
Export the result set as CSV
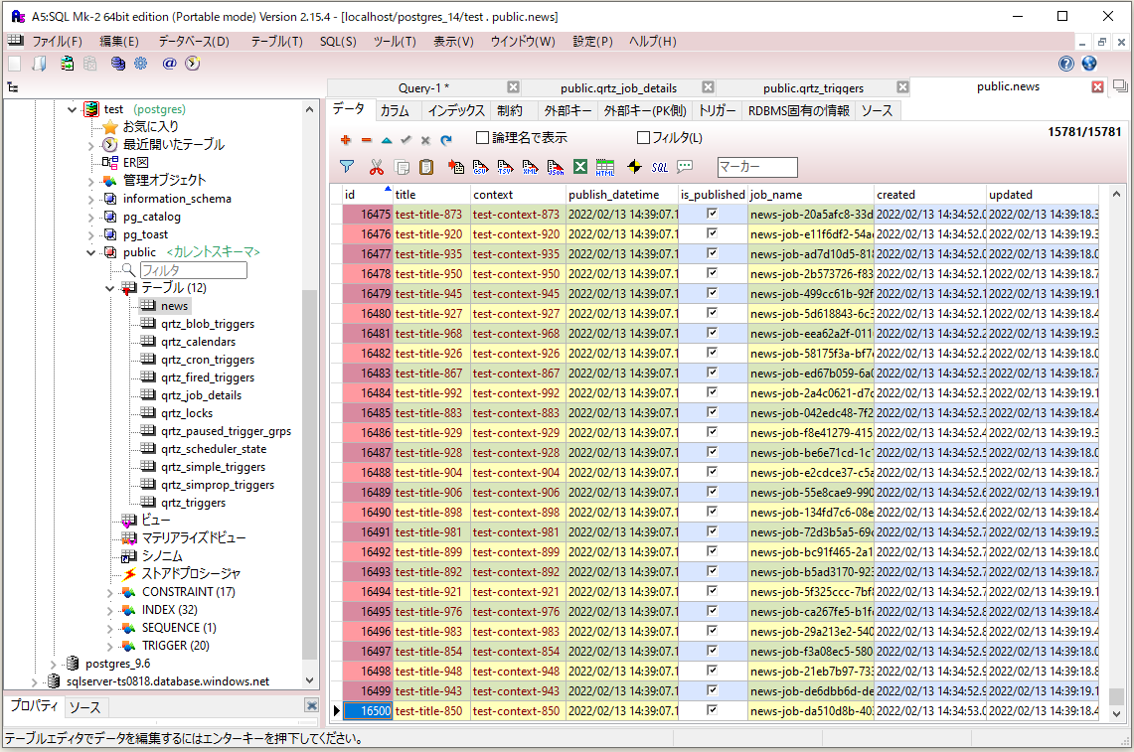pos(482,166)
